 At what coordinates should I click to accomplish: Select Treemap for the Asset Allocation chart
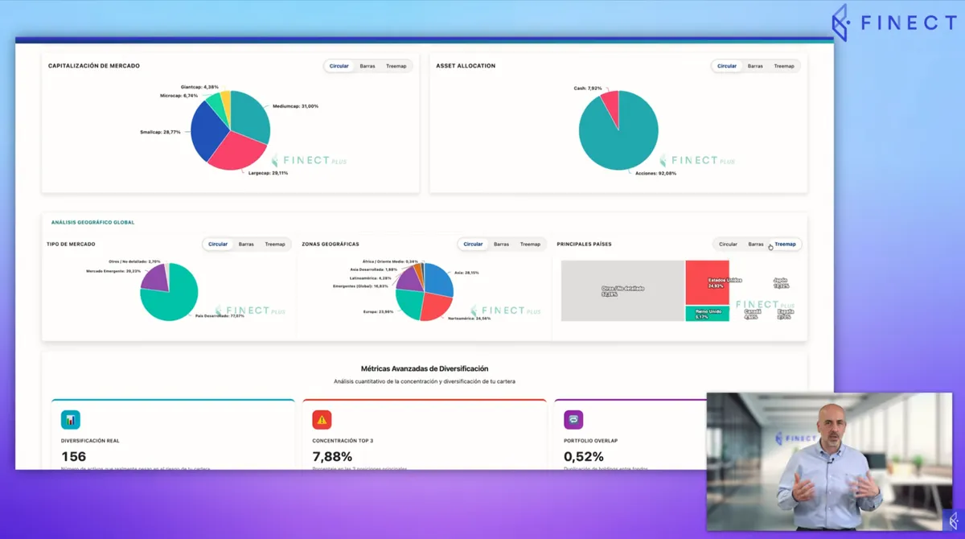(784, 66)
